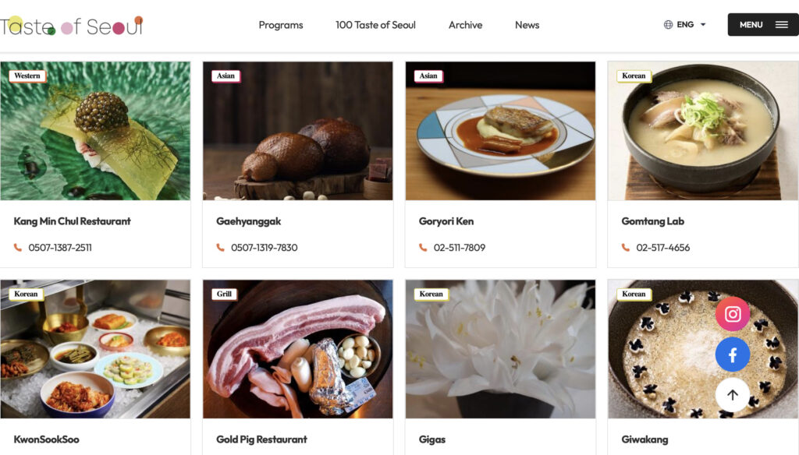The height and width of the screenshot is (455, 799).
Task: Open the Instagram social icon
Action: 732,314
